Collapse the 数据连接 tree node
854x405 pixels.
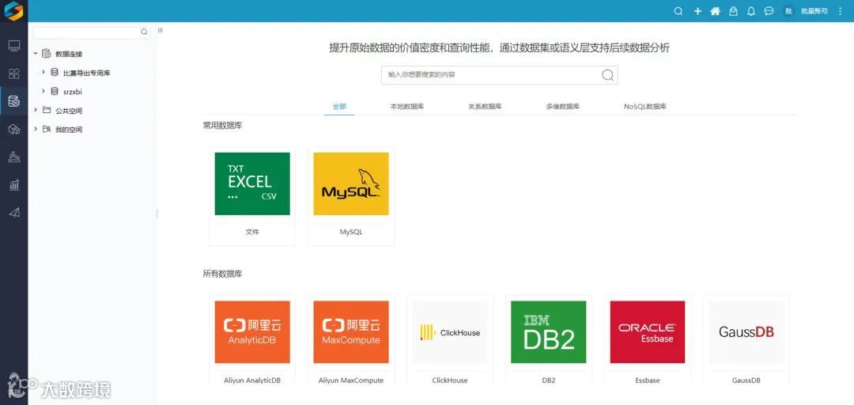pos(36,54)
